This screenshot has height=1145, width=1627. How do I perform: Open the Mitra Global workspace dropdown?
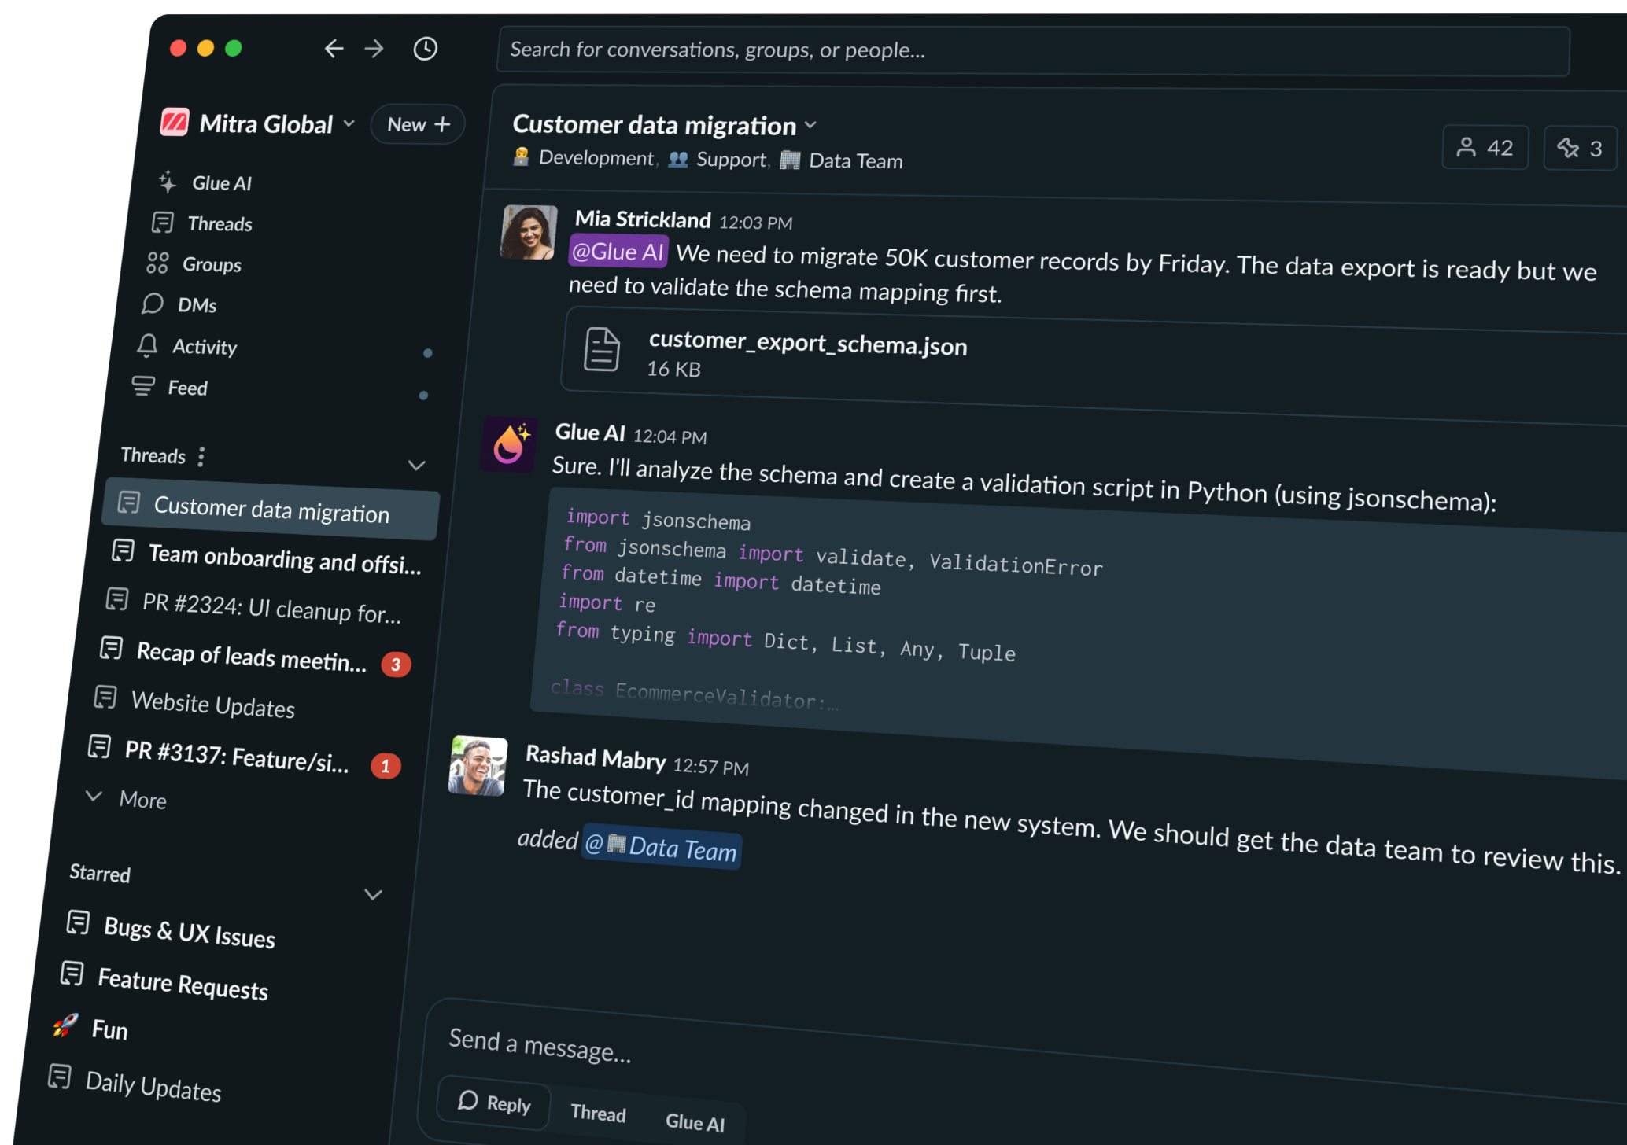pos(349,123)
